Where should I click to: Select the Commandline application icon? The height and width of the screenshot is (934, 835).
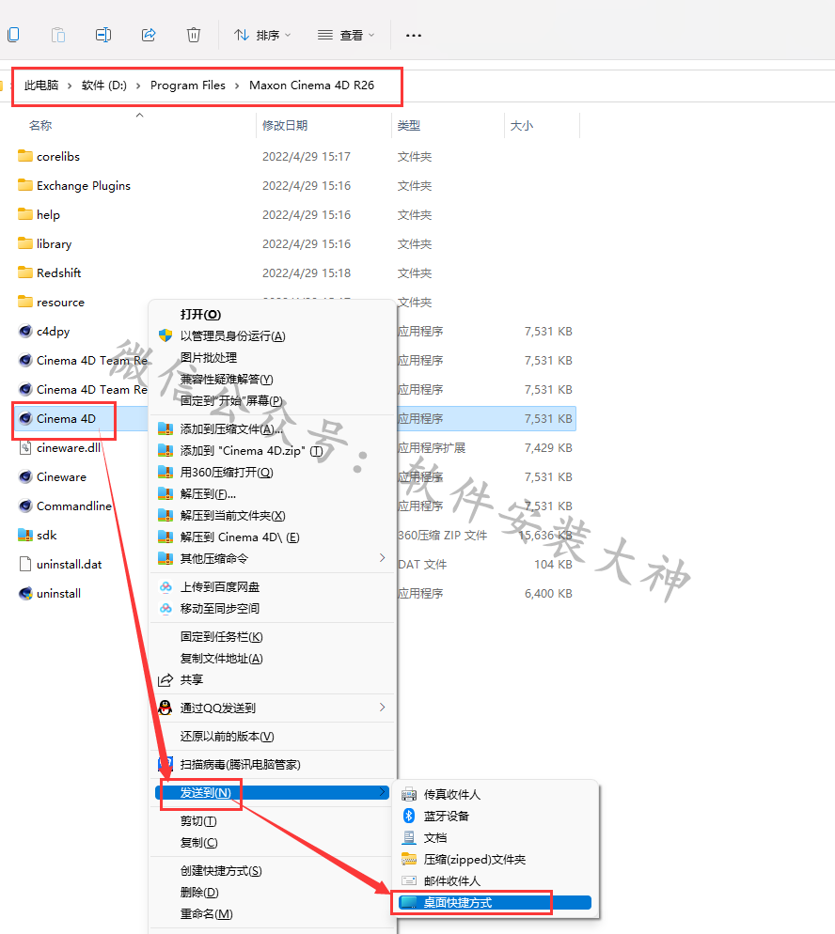(x=25, y=506)
